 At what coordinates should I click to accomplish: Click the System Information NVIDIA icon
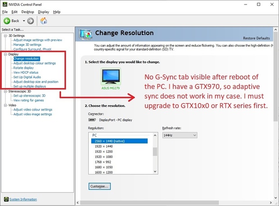click(6, 199)
